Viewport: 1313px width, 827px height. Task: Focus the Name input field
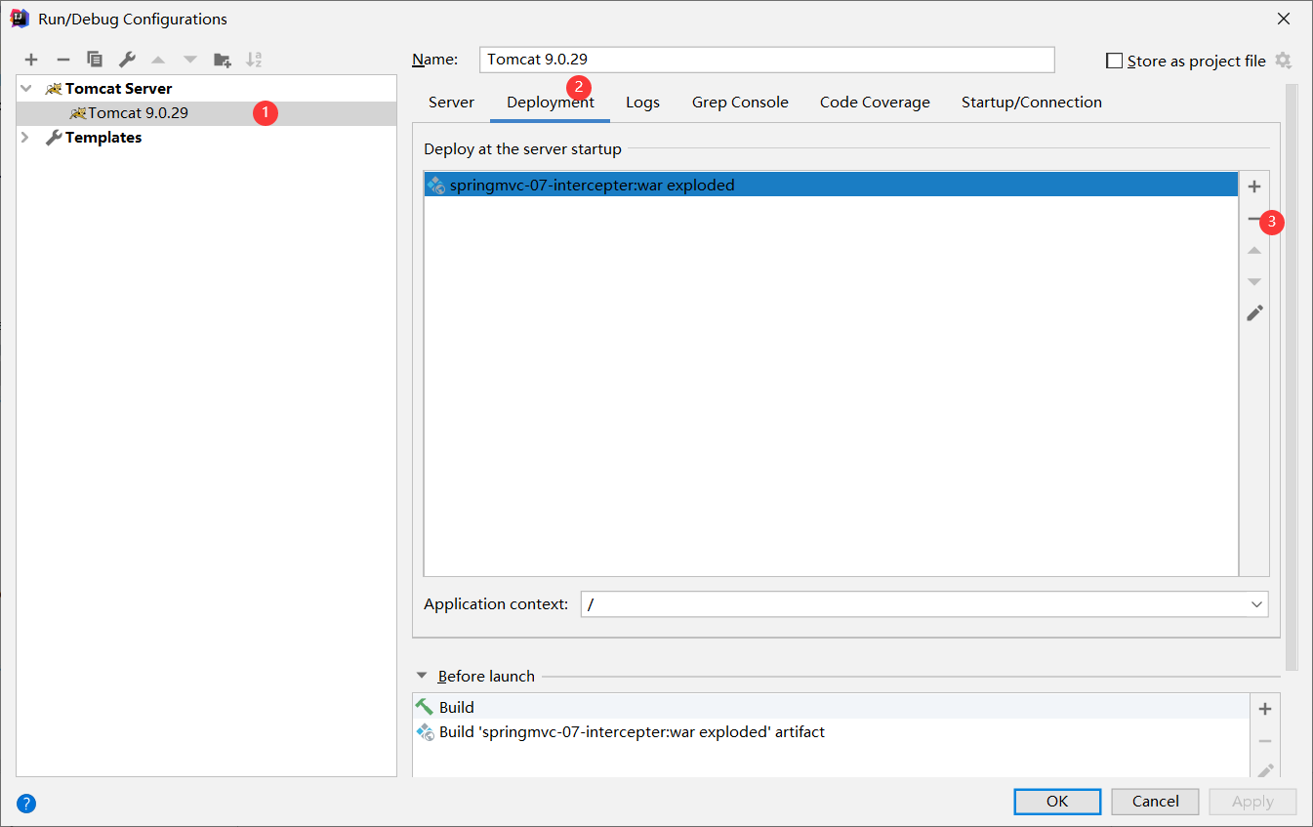(x=767, y=60)
